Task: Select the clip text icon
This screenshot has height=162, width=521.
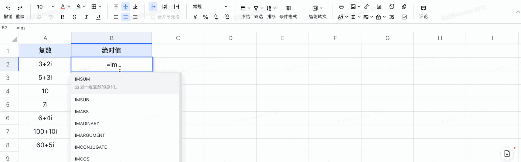Action: pos(177,7)
